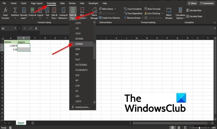Expand the Error Checking dropdown arrow

[162, 13]
